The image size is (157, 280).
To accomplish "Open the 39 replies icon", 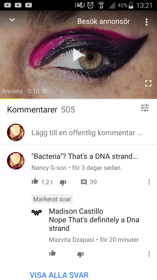I will (84, 182).
